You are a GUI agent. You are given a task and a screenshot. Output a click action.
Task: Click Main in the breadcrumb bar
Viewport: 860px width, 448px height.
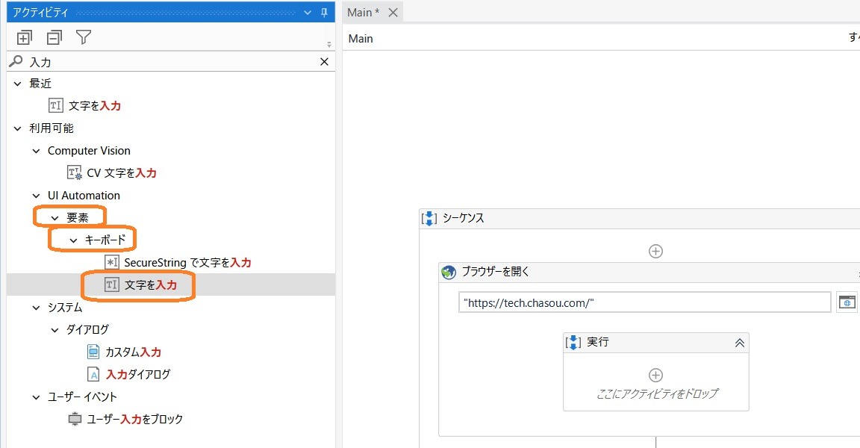point(360,38)
